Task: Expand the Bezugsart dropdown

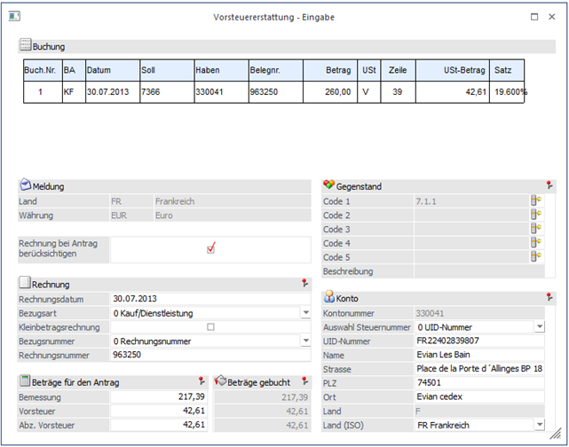Action: (305, 313)
